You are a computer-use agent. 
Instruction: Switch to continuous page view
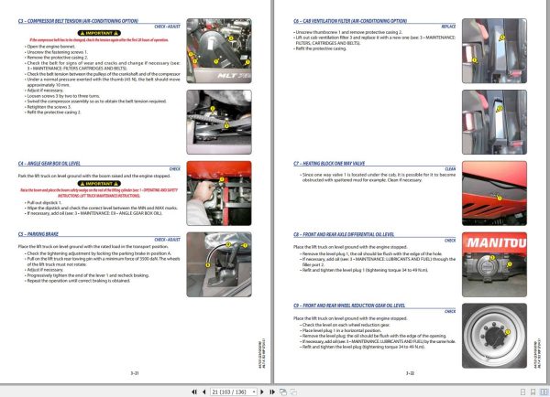[533, 392]
